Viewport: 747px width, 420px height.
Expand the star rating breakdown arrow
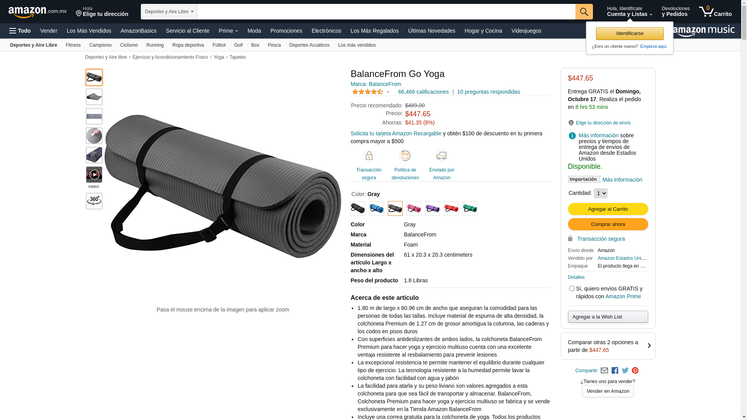click(388, 92)
